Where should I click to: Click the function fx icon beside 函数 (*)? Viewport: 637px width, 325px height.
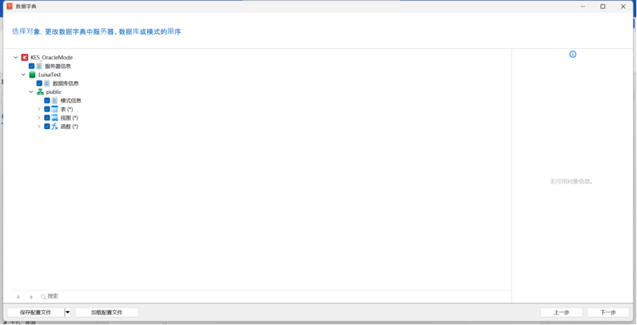point(55,127)
